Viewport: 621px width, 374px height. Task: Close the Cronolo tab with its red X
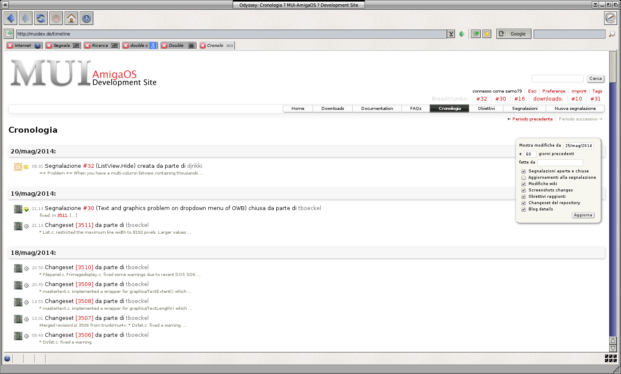click(x=203, y=46)
